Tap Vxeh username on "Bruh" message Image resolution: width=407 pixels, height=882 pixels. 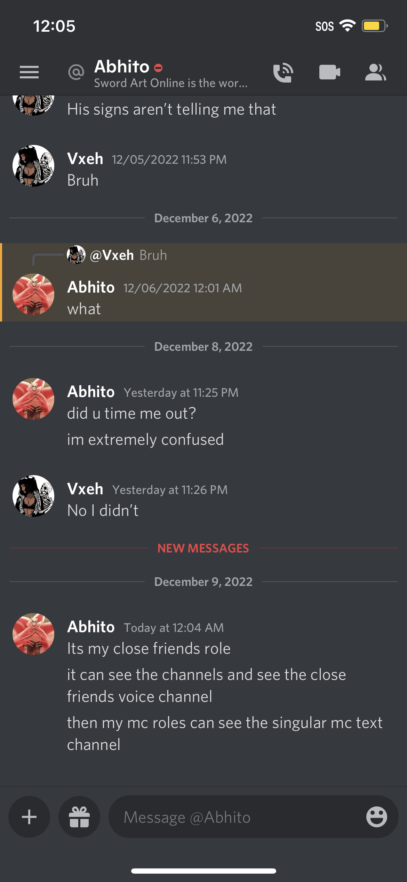point(85,159)
